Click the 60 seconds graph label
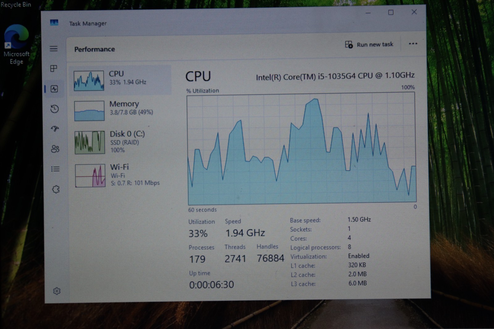Viewport: 494px width, 329px height. [x=202, y=210]
